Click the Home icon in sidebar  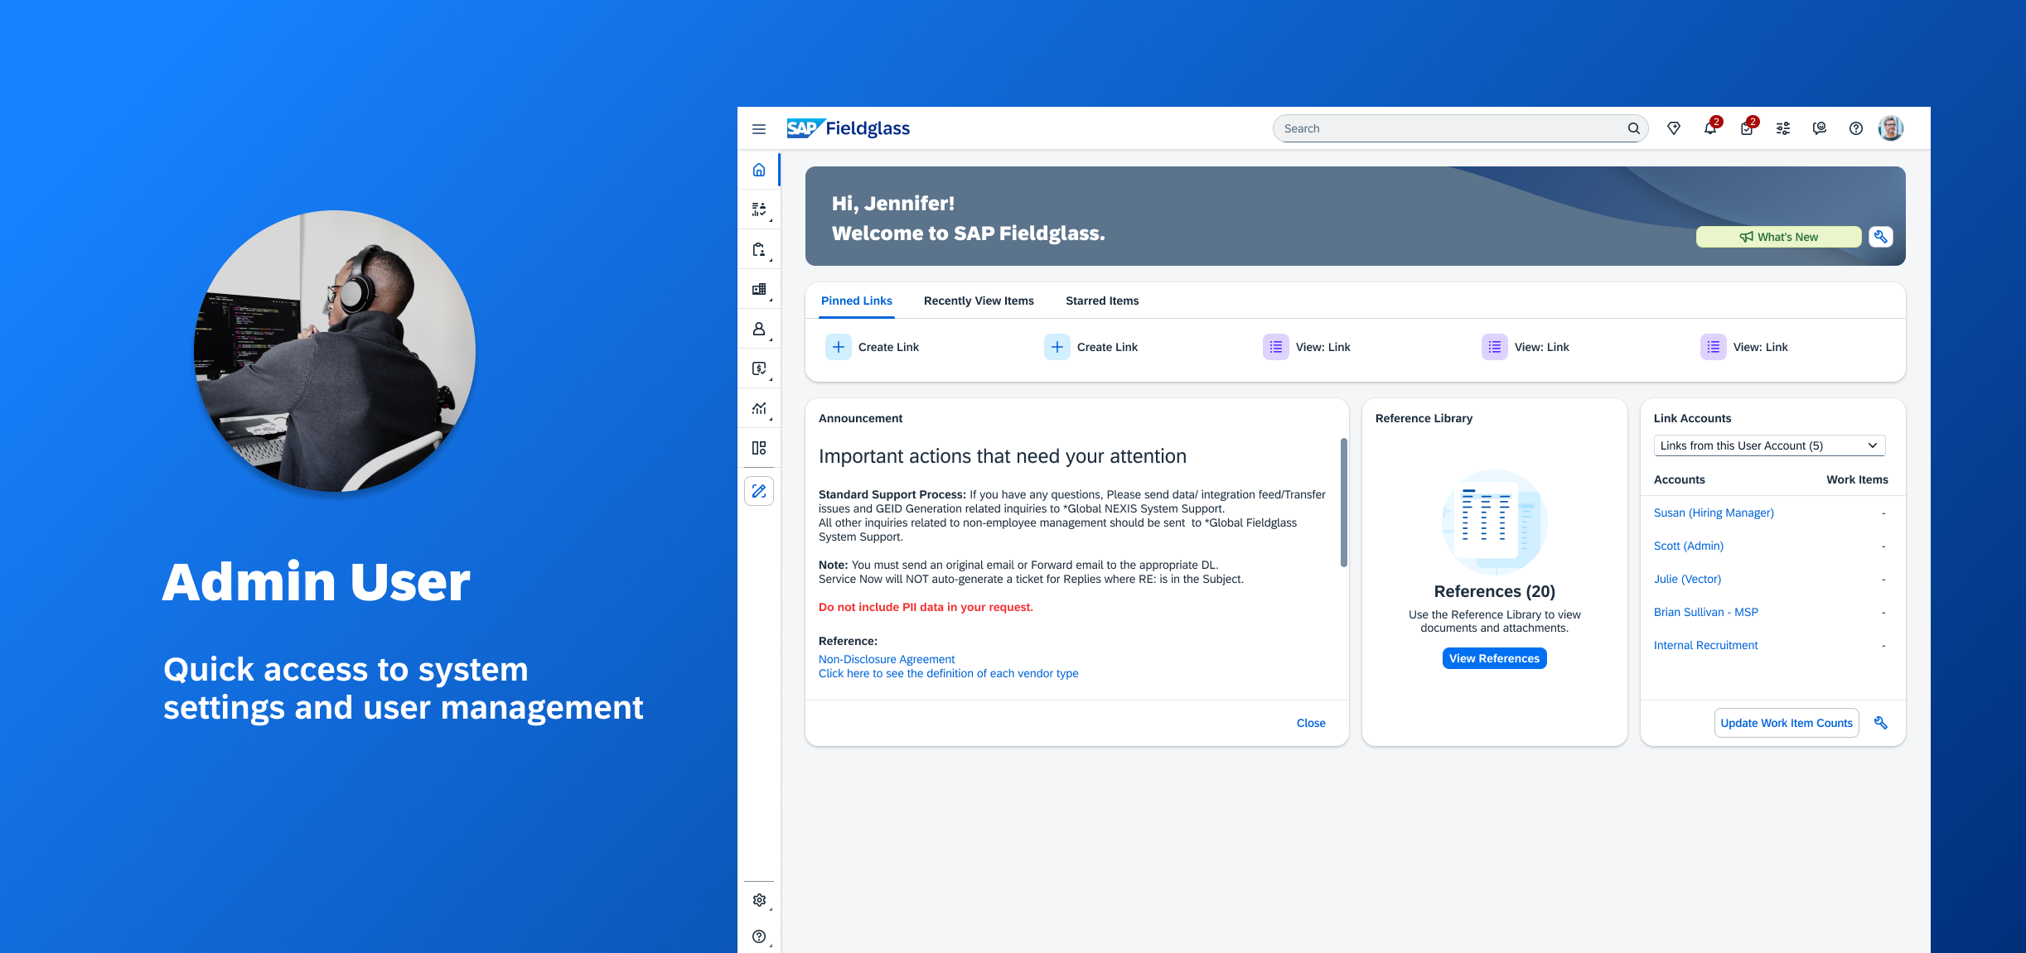click(x=759, y=170)
